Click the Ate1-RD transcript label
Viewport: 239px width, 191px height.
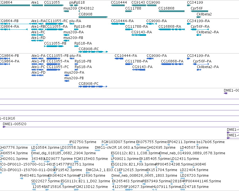point(38,38)
